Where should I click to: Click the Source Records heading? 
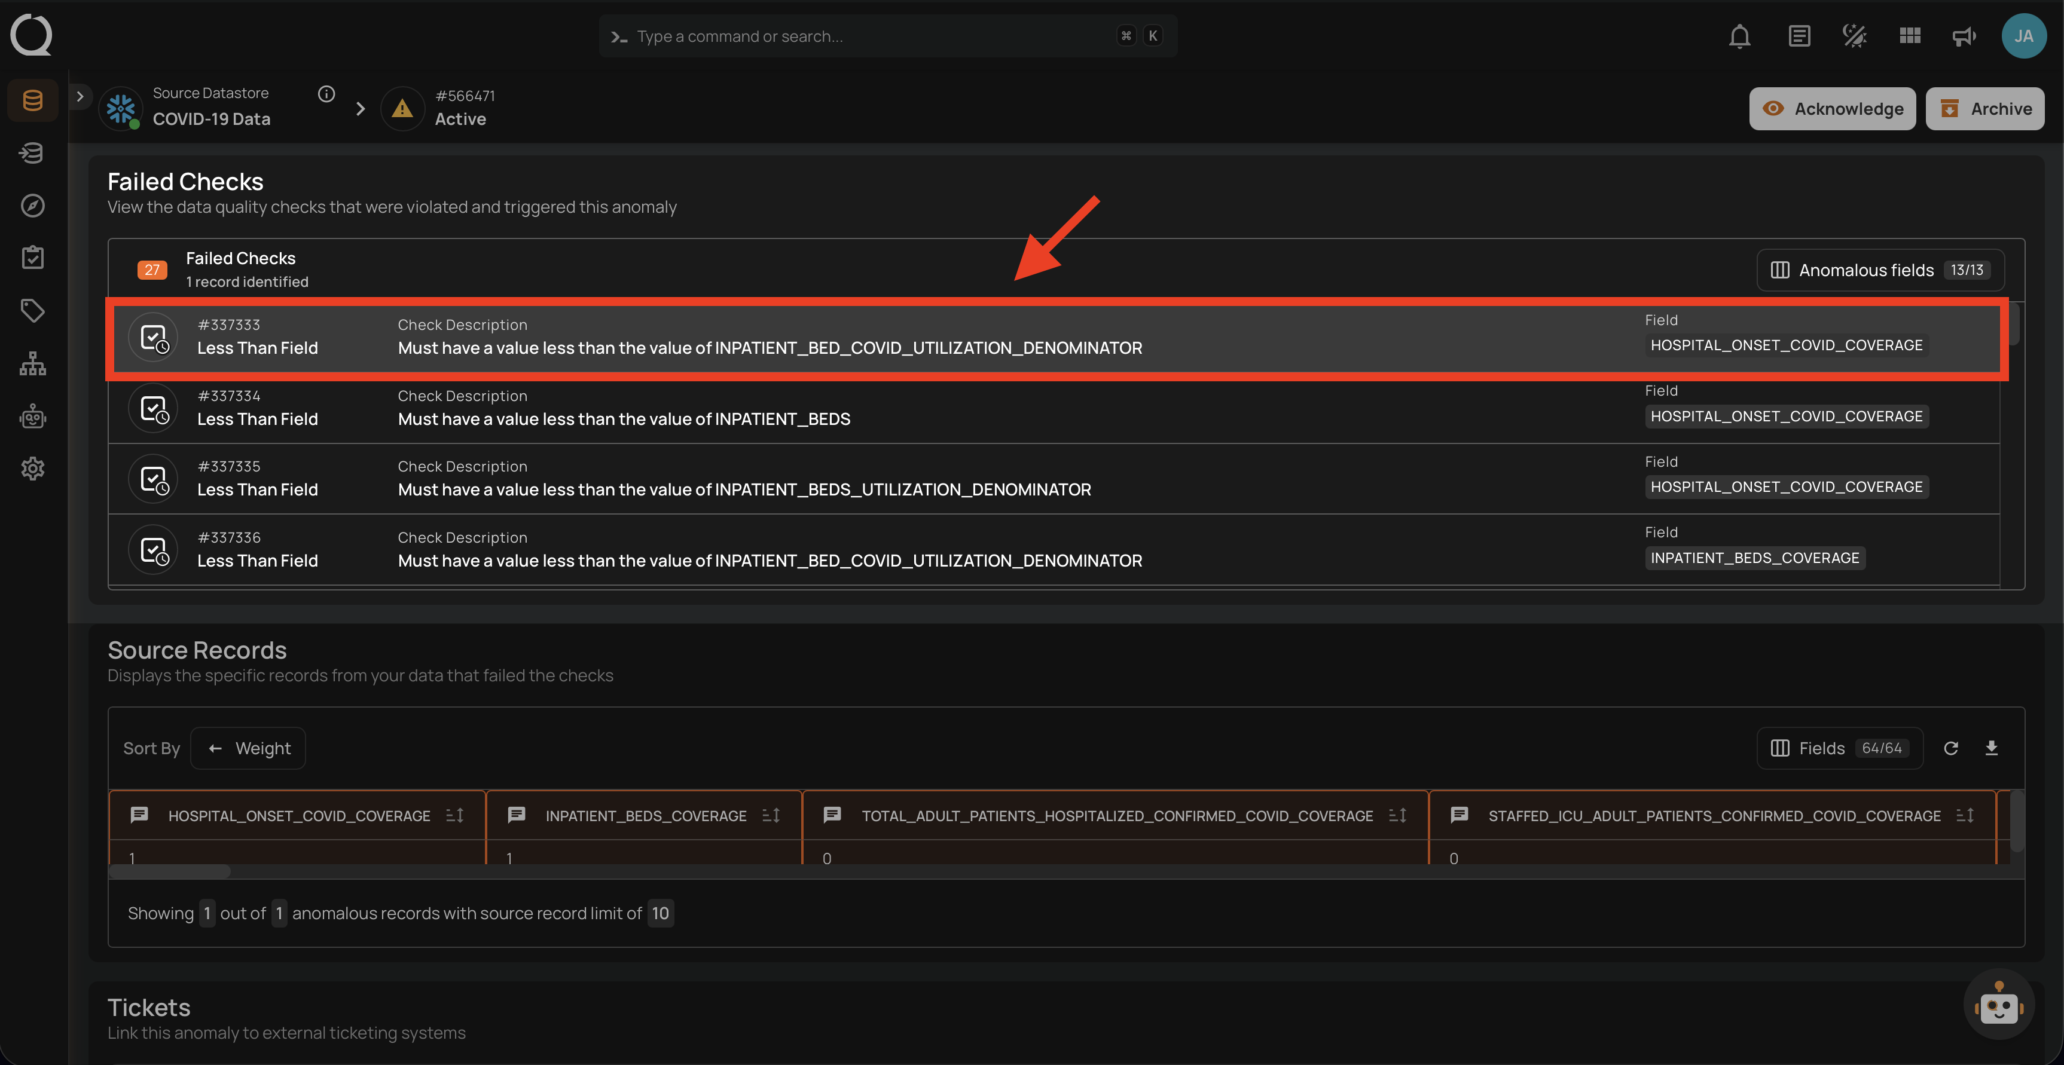[197, 650]
